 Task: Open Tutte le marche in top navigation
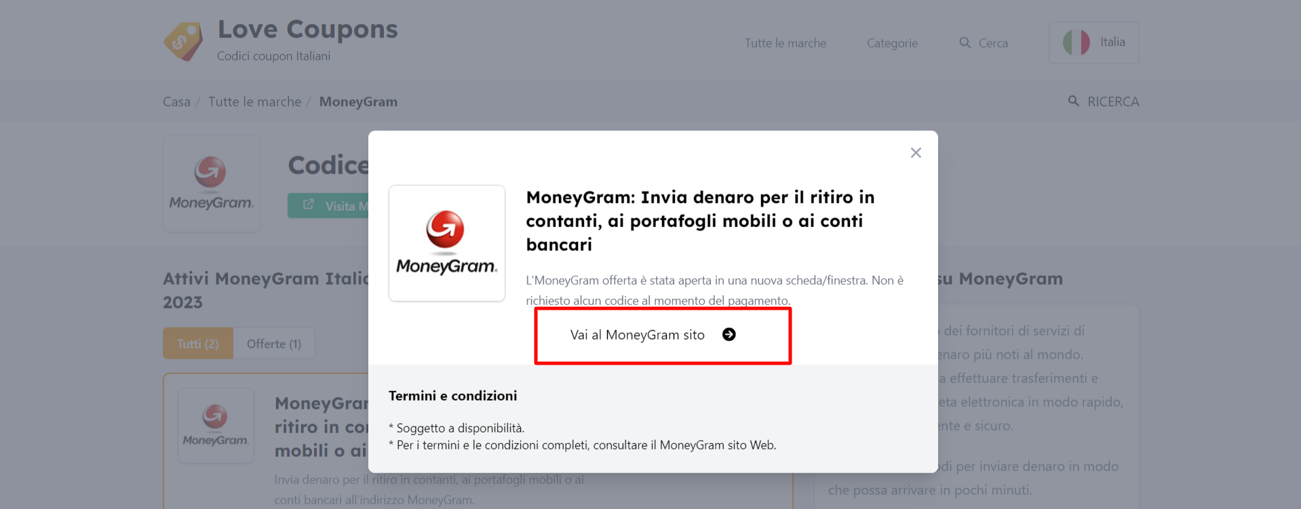point(785,43)
